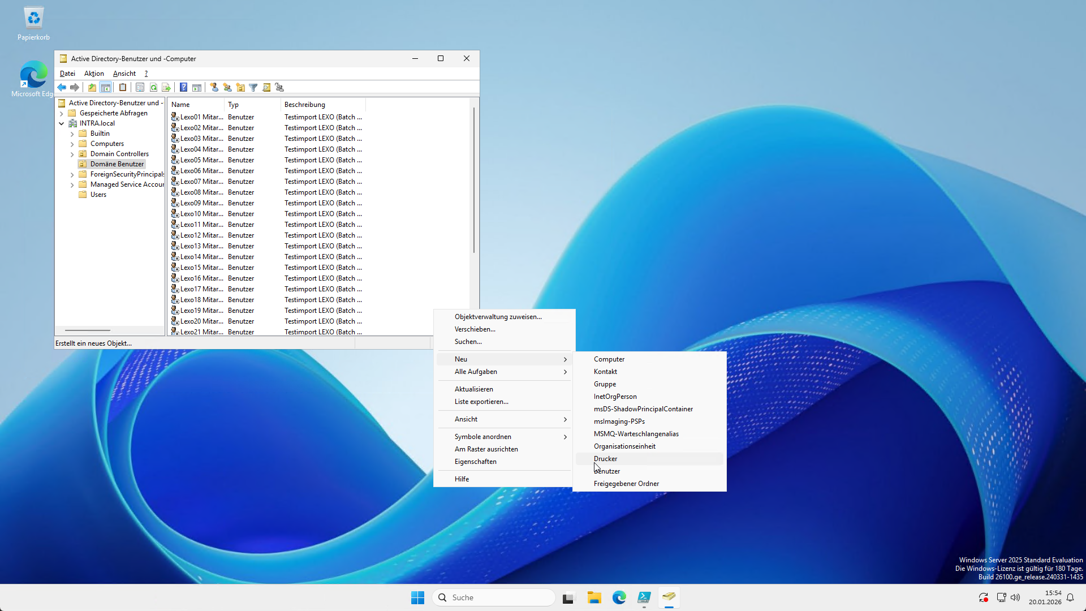
Task: Click the blue help question mark icon
Action: (183, 87)
